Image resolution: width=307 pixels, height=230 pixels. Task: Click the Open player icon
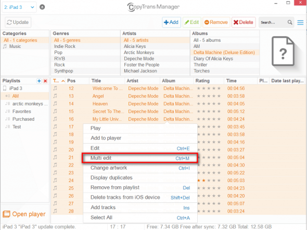[6, 214]
